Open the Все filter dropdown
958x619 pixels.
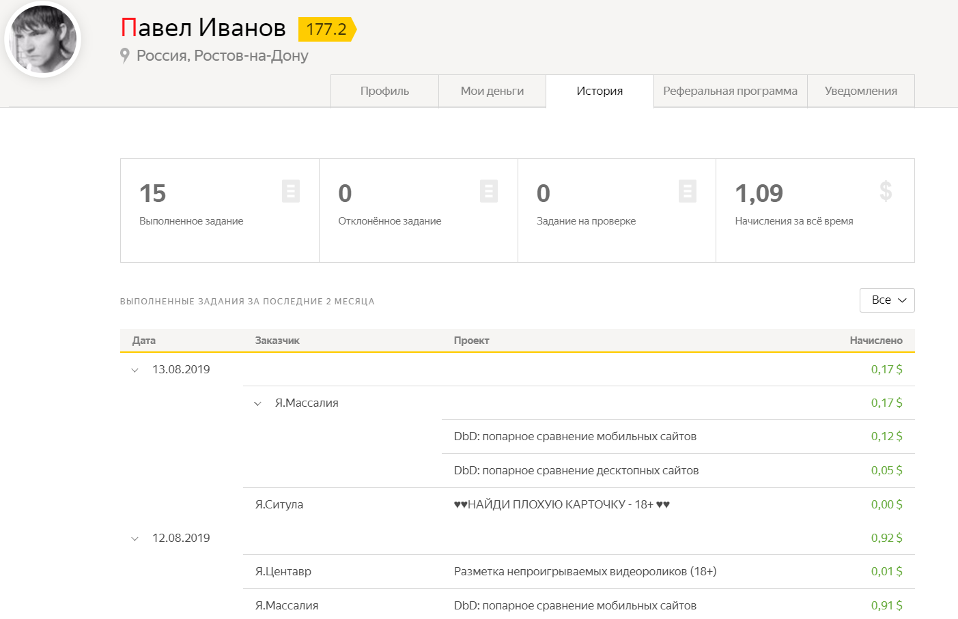(887, 300)
